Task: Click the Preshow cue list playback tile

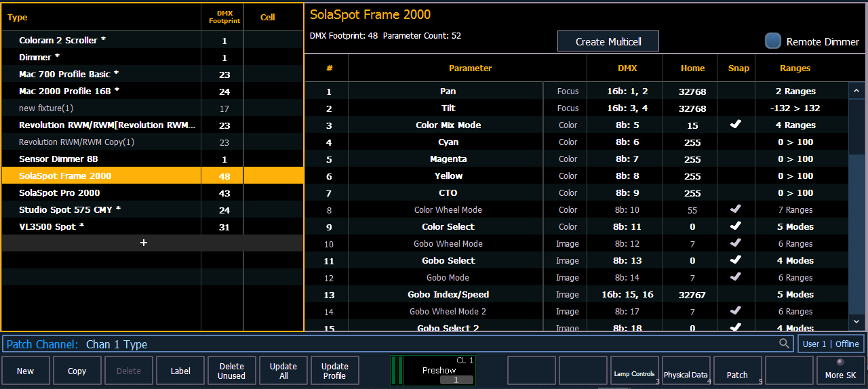Action: click(x=433, y=371)
